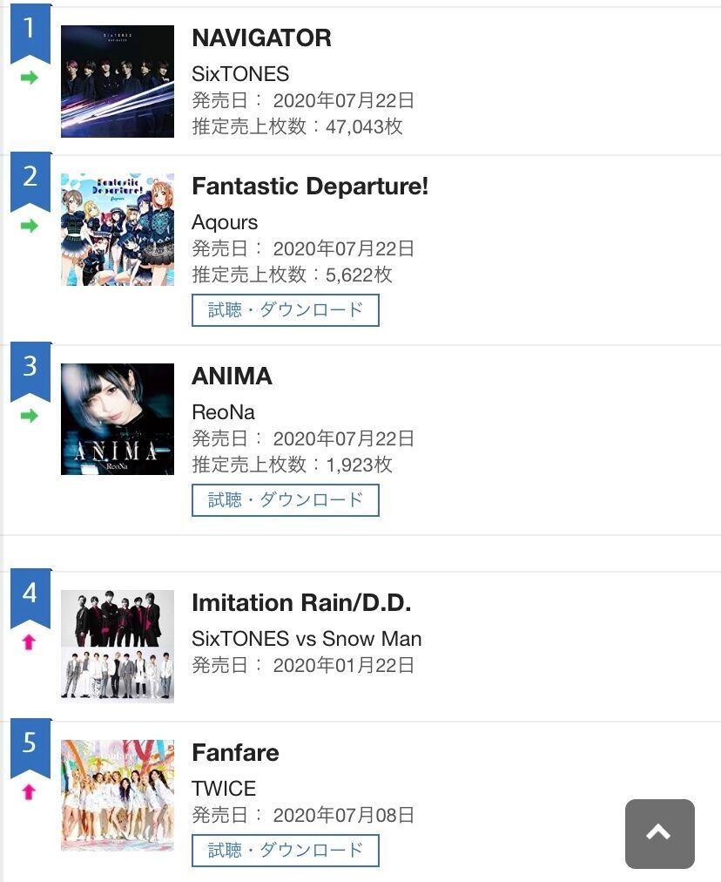Click the pink up arrow under rank 5
This screenshot has height=882, width=721.
[x=29, y=791]
